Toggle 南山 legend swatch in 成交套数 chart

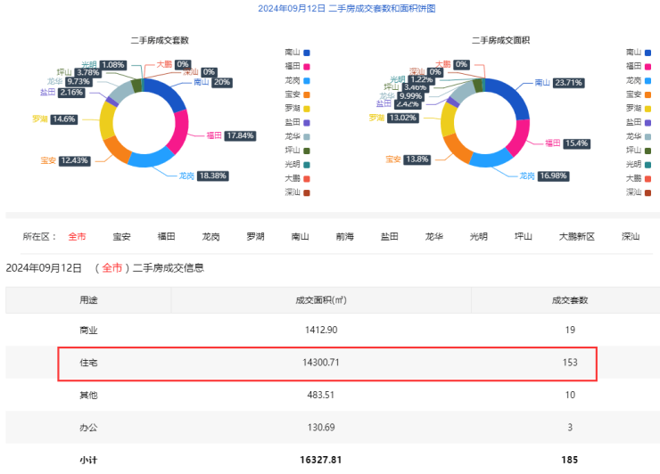click(308, 53)
